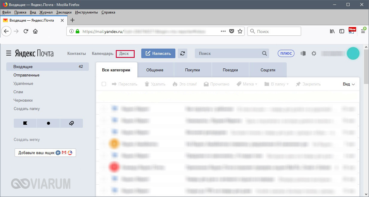Close the Входящие — Яндекс.Почта tab
The width and height of the screenshot is (369, 197).
point(62,20)
